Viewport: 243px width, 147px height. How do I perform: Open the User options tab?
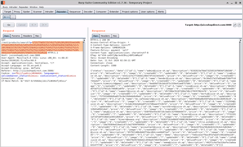pos(148,12)
